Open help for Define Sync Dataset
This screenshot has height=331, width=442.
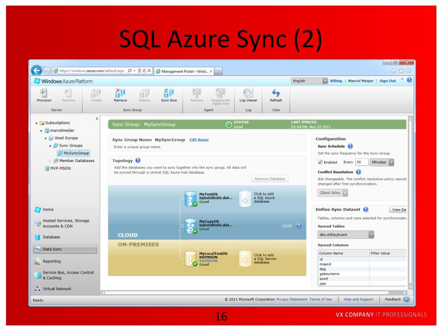pos(366,209)
